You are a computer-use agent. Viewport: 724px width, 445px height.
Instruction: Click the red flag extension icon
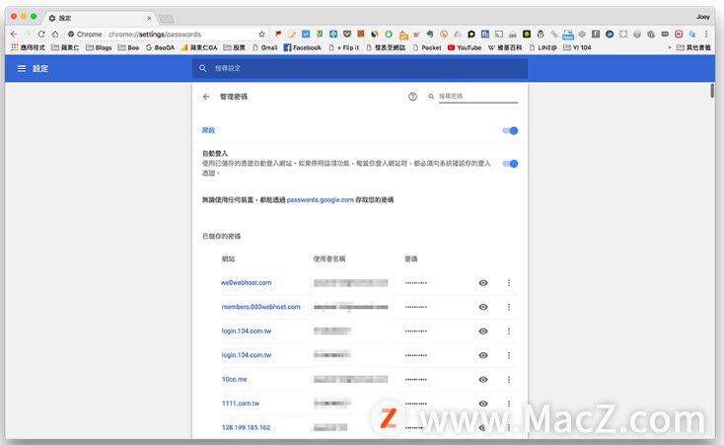click(x=278, y=34)
